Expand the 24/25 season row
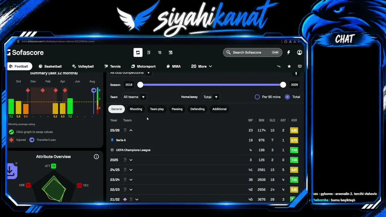This screenshot has width=386, height=217. point(131,170)
